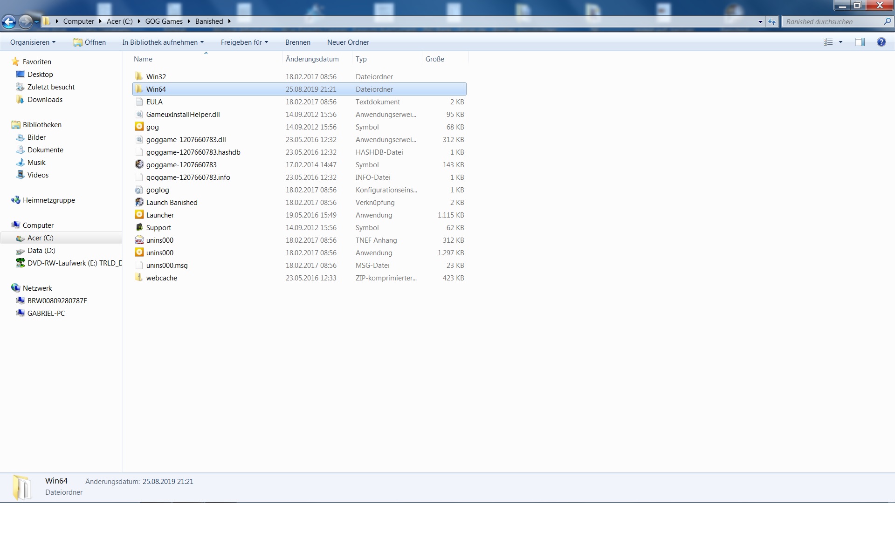Click the Back navigation arrow
The width and height of the screenshot is (895, 559).
pyautogui.click(x=9, y=21)
